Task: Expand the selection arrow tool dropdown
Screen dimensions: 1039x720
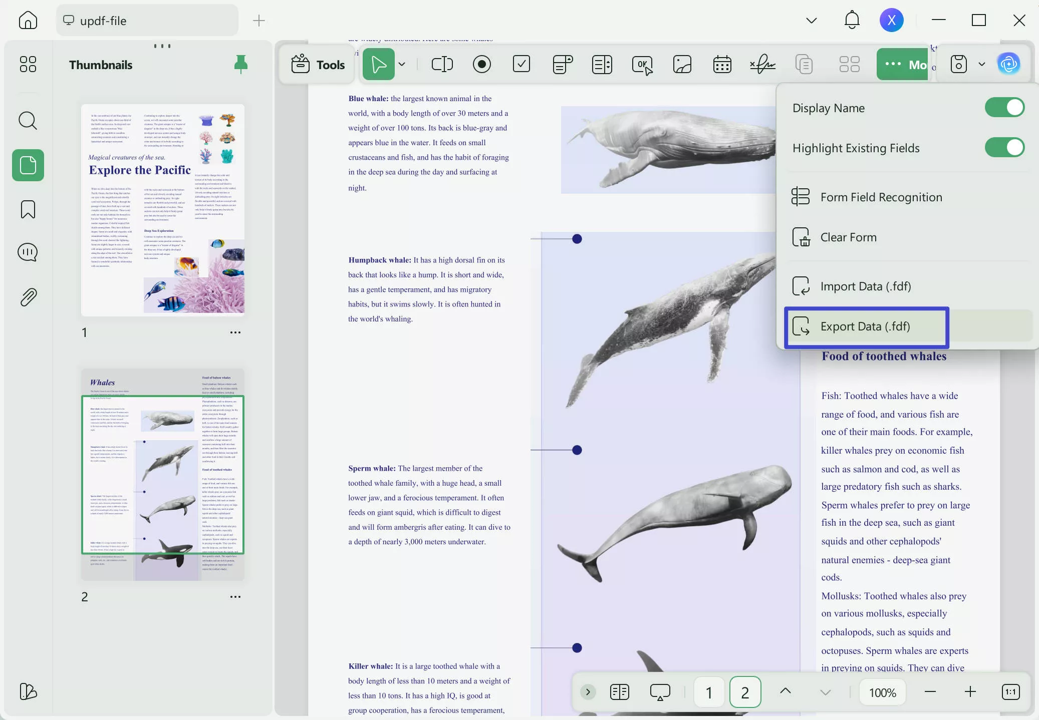Action: (402, 64)
